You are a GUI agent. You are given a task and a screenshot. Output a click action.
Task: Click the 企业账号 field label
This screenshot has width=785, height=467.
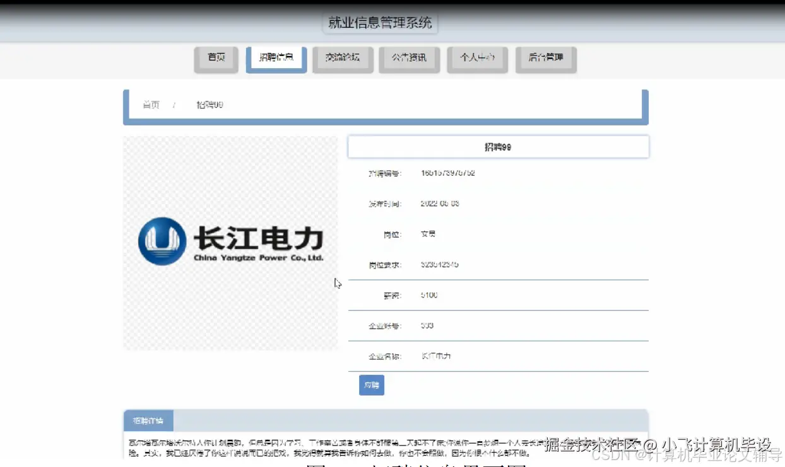click(385, 326)
